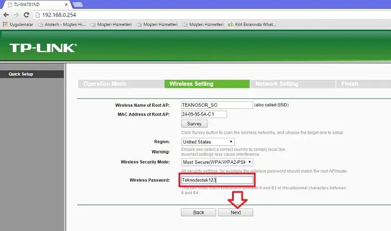Select the Wireless Setting step

207,84
